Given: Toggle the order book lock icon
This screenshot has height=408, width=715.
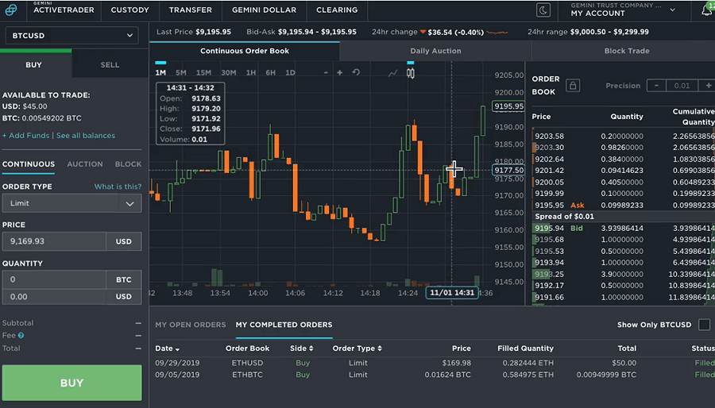Looking at the screenshot, I should click(573, 85).
